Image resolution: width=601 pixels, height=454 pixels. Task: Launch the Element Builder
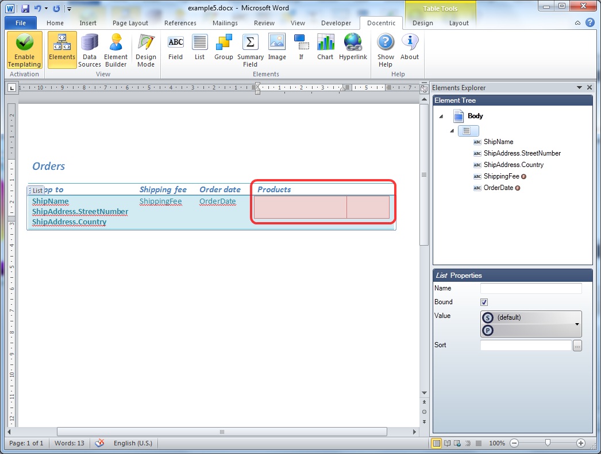coord(115,50)
